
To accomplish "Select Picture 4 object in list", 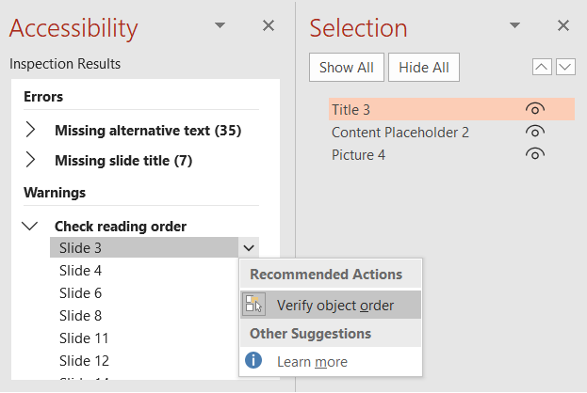I will (x=358, y=154).
